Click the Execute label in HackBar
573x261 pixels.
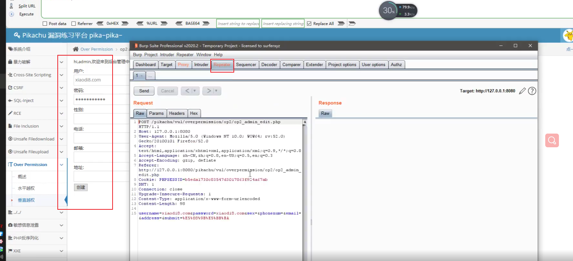(x=26, y=14)
